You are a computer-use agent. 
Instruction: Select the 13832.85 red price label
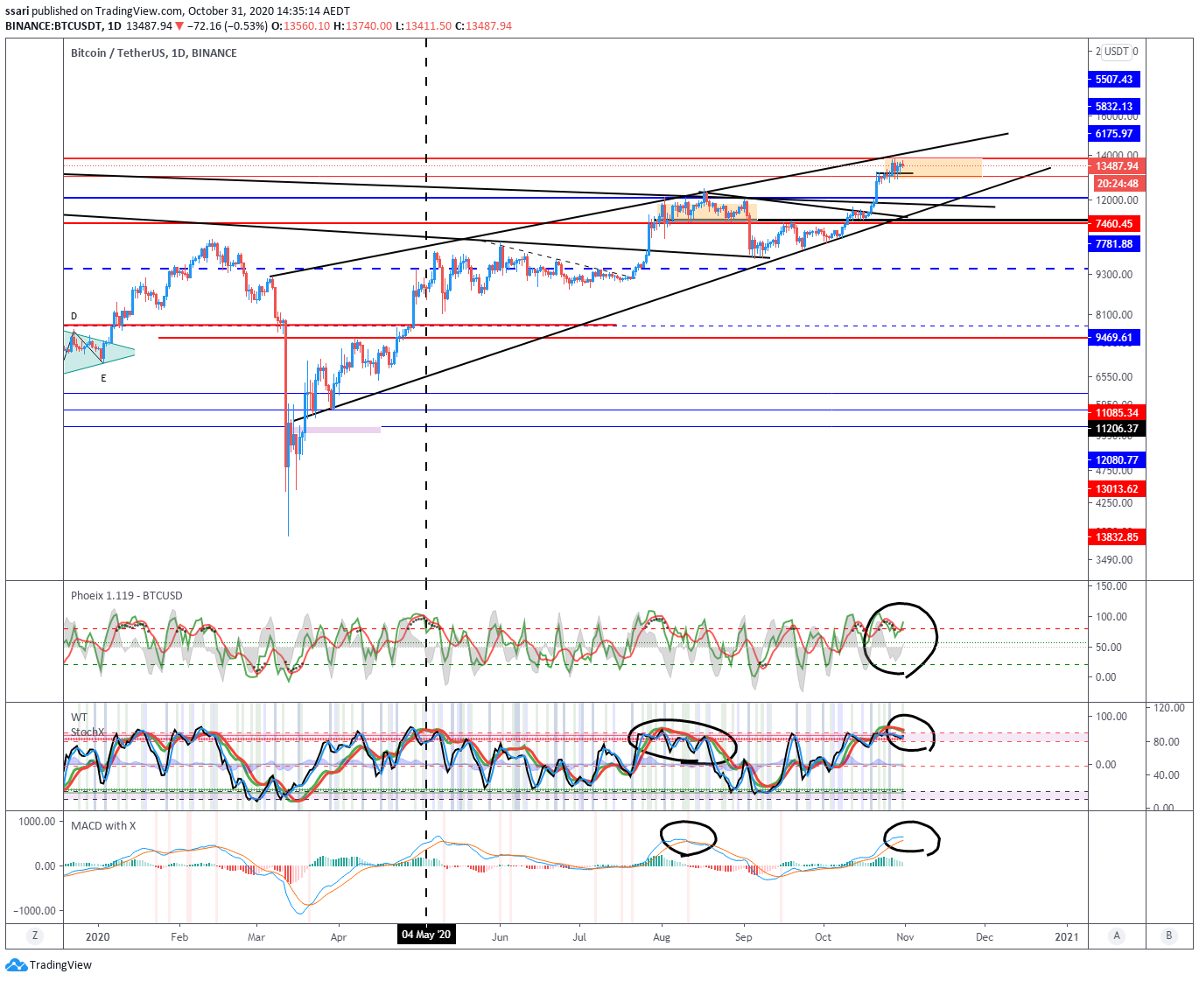coord(1117,537)
